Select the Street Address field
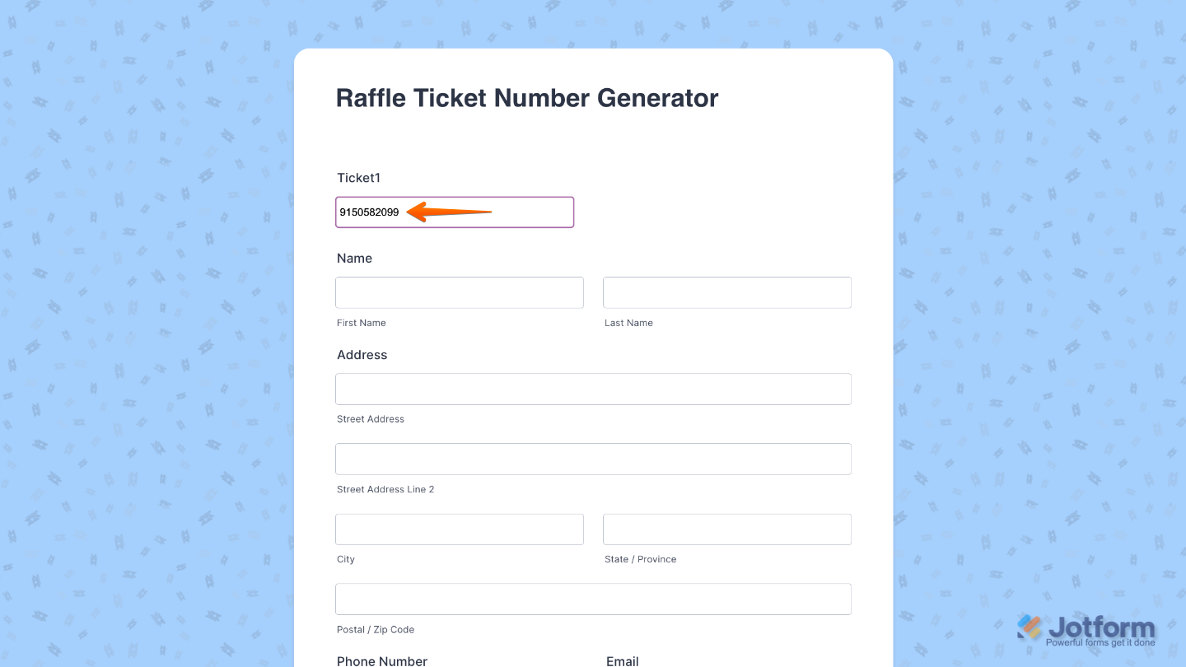Image resolution: width=1186 pixels, height=667 pixels. click(593, 389)
